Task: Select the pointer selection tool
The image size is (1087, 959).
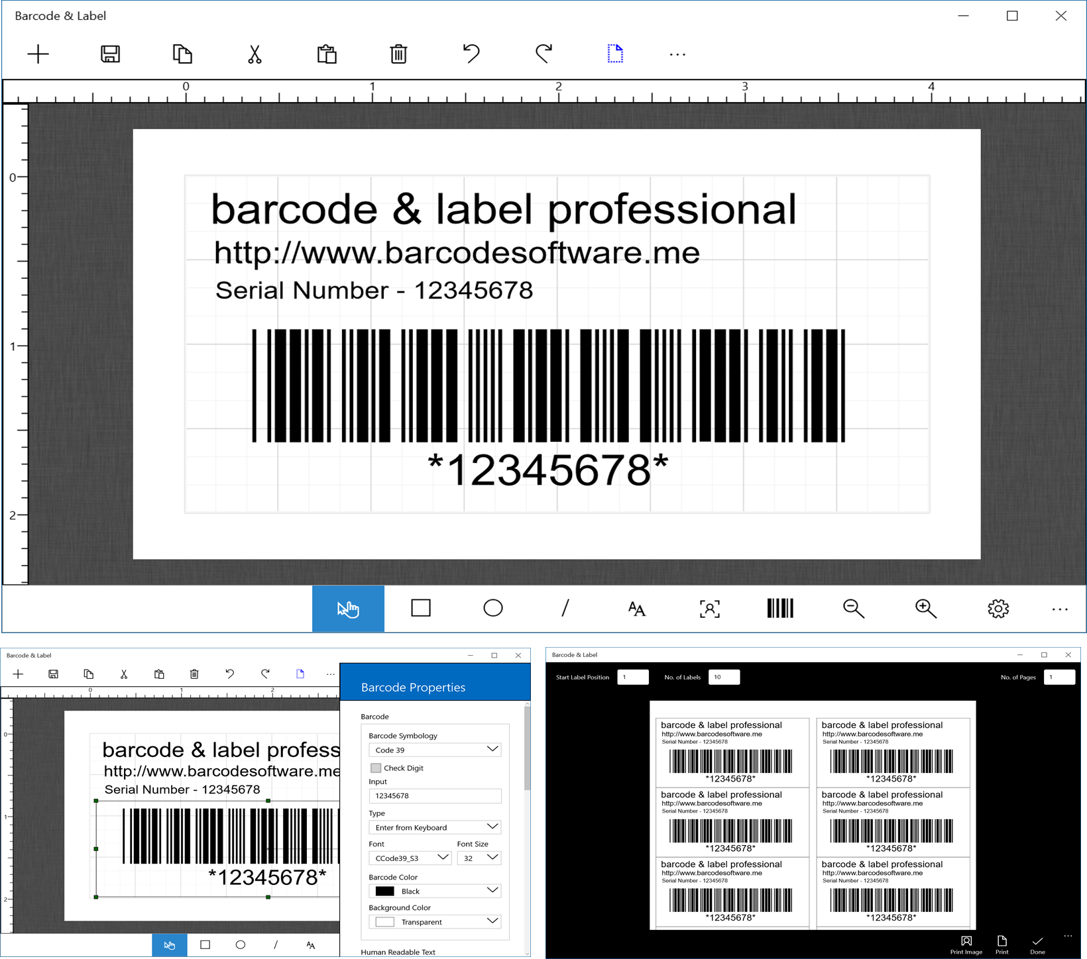Action: pyautogui.click(x=347, y=608)
